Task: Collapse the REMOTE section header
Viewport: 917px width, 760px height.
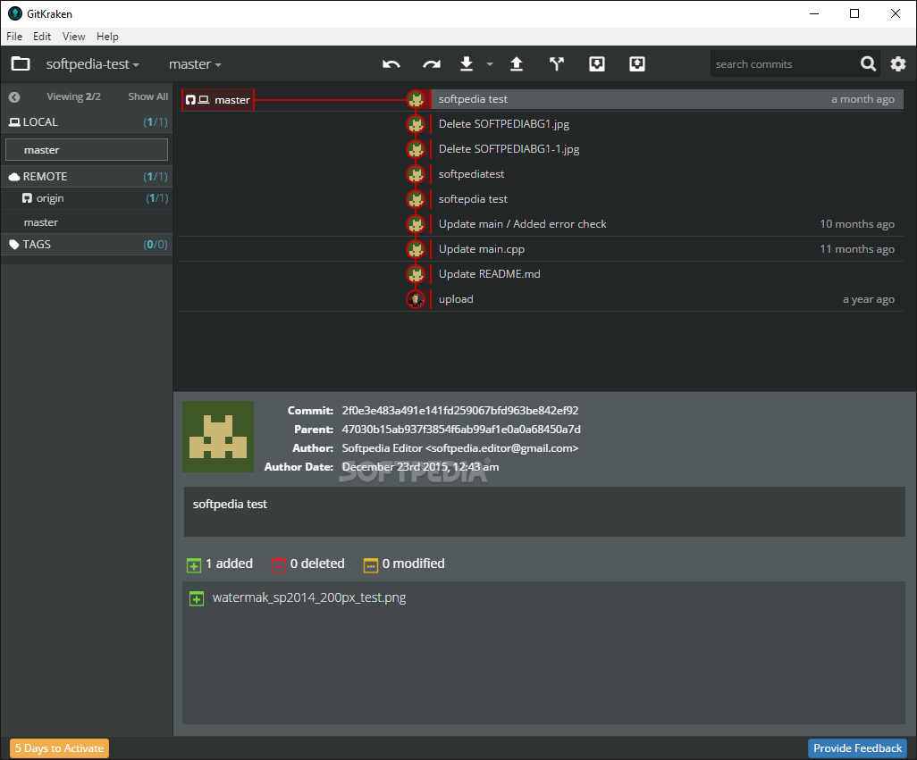Action: pyautogui.click(x=87, y=177)
